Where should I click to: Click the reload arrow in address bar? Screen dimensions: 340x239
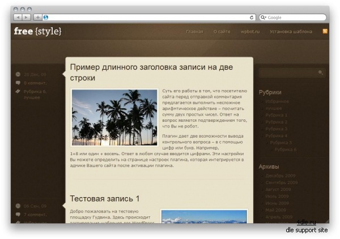tap(252, 18)
